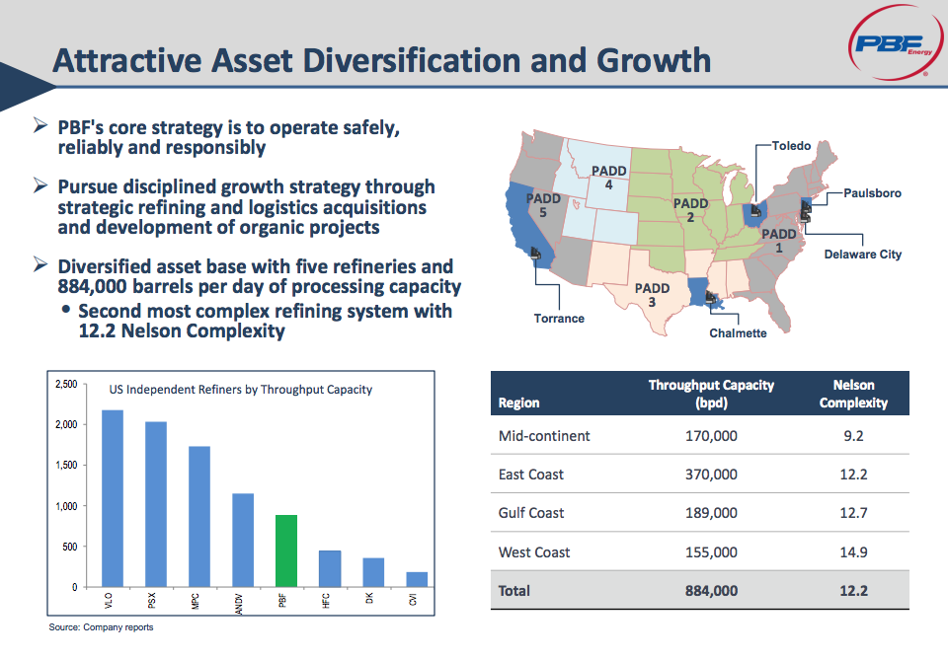Select the Total row in the table
The image size is (948, 659).
(x=691, y=590)
